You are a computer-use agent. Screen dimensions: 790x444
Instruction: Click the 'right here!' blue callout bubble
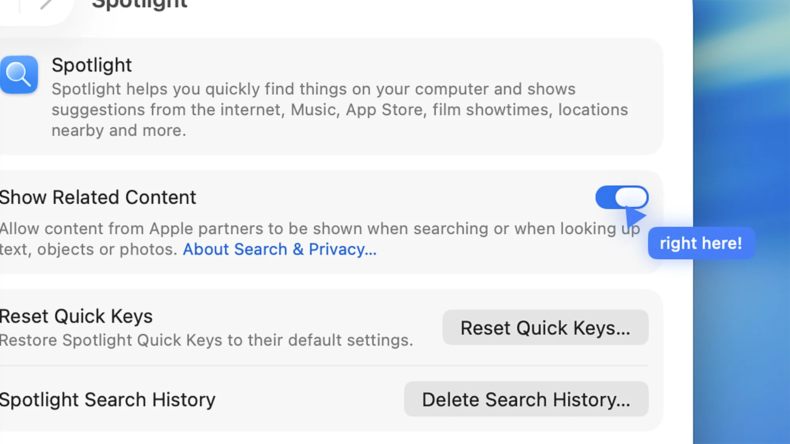click(x=701, y=243)
